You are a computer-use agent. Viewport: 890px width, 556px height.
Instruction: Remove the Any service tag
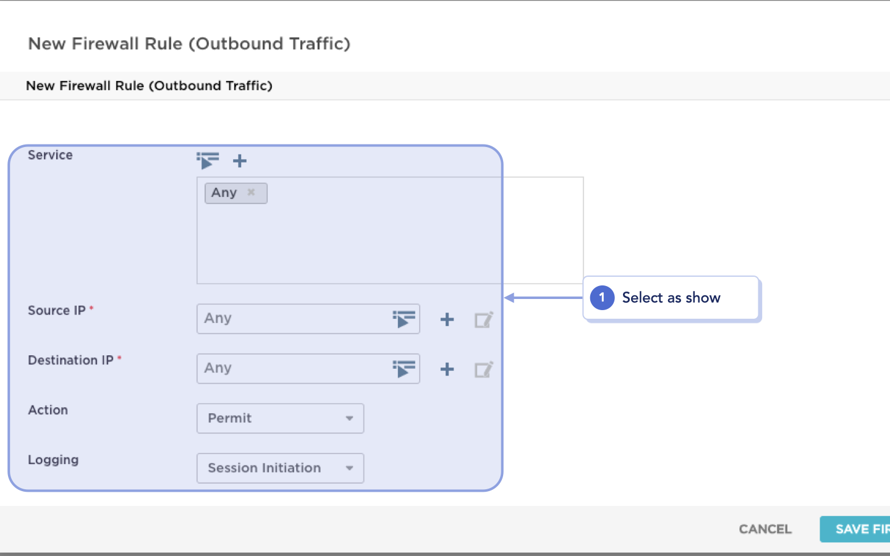point(252,192)
